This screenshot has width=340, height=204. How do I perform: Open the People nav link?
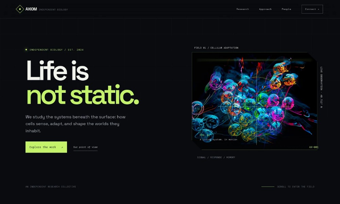coord(286,9)
